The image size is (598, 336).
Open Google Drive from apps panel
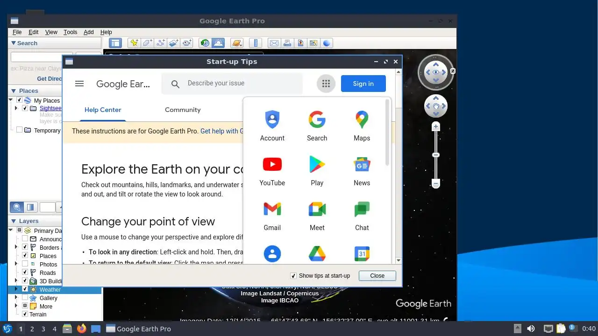click(317, 254)
